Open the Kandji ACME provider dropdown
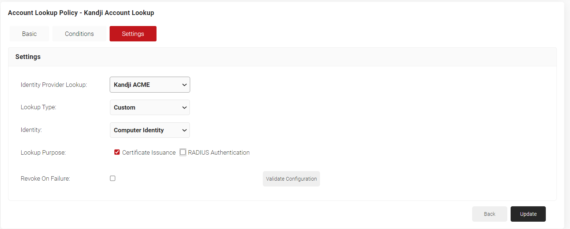 click(x=150, y=85)
